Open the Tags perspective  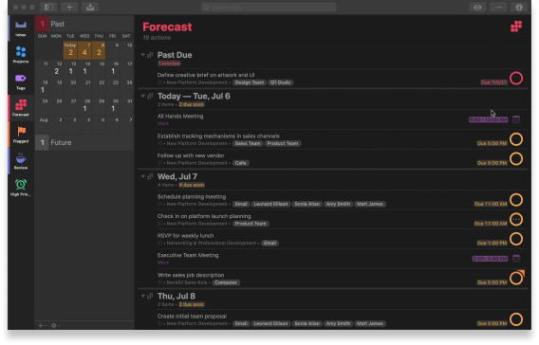click(21, 82)
